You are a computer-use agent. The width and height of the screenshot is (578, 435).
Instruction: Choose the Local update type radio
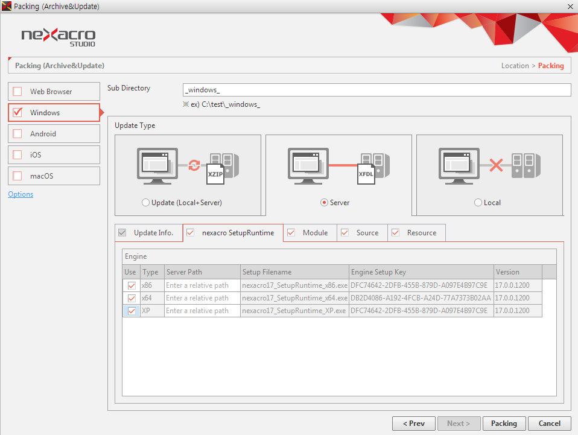pyautogui.click(x=478, y=203)
